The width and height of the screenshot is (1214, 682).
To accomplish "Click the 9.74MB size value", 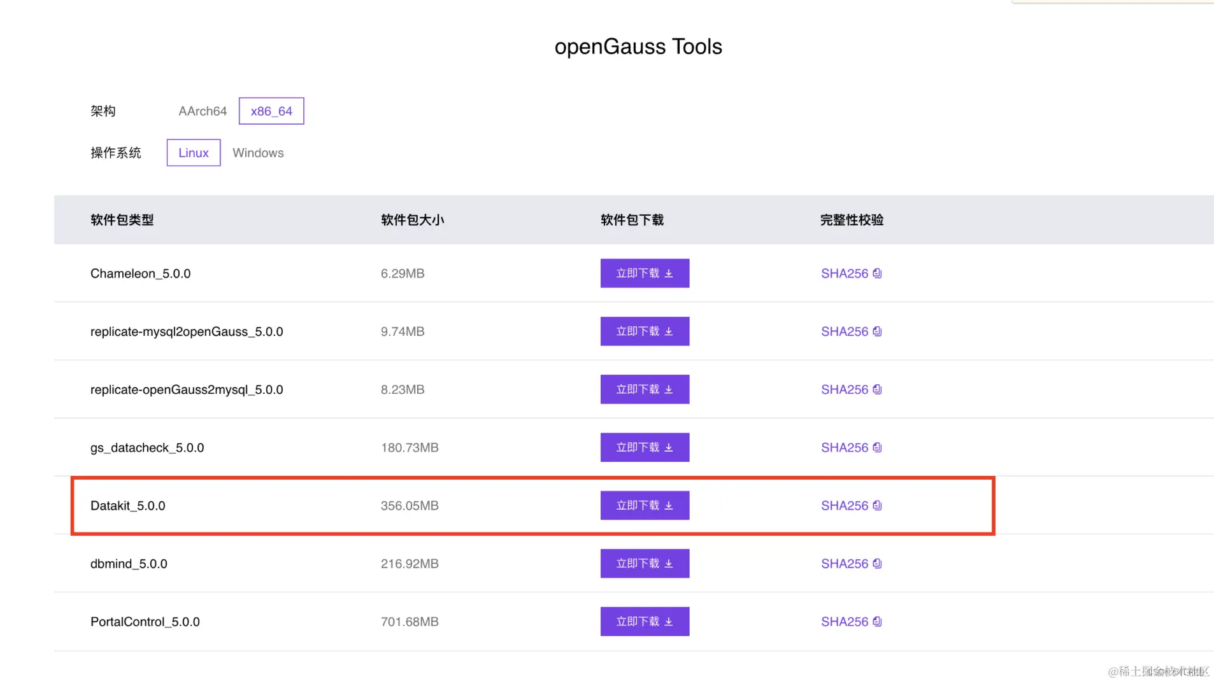I will [x=403, y=331].
